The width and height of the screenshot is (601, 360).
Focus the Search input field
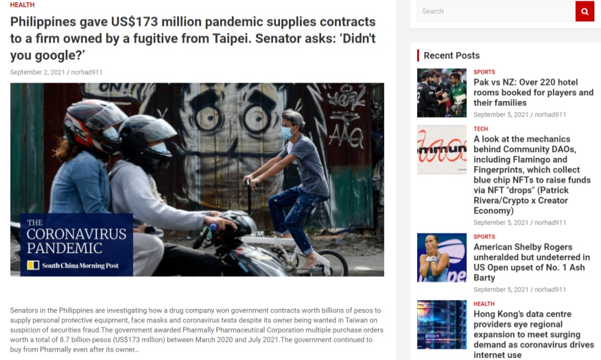pos(496,11)
